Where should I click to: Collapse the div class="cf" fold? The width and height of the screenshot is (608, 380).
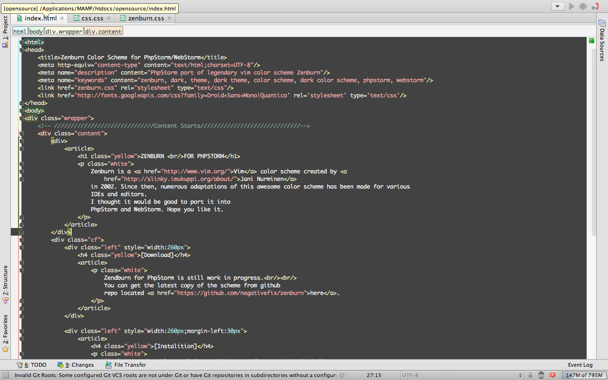[x=21, y=240]
